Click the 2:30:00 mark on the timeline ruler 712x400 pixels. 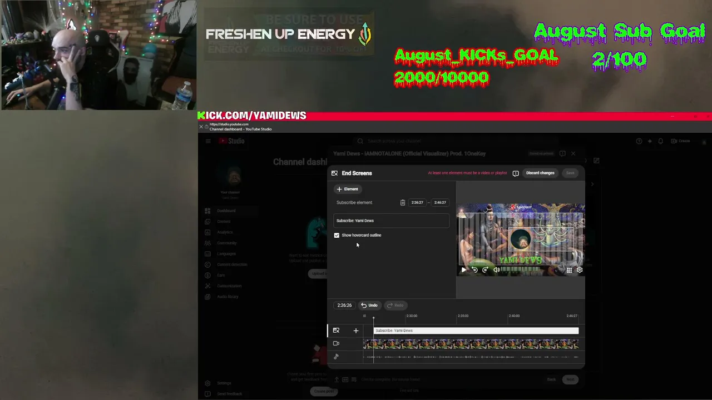[x=412, y=316]
